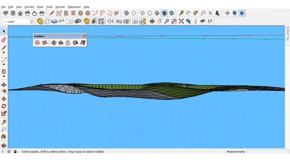The width and height of the screenshot is (290, 163).
Task: Select the Circle tool in top toolbar
Action: pos(81,13)
